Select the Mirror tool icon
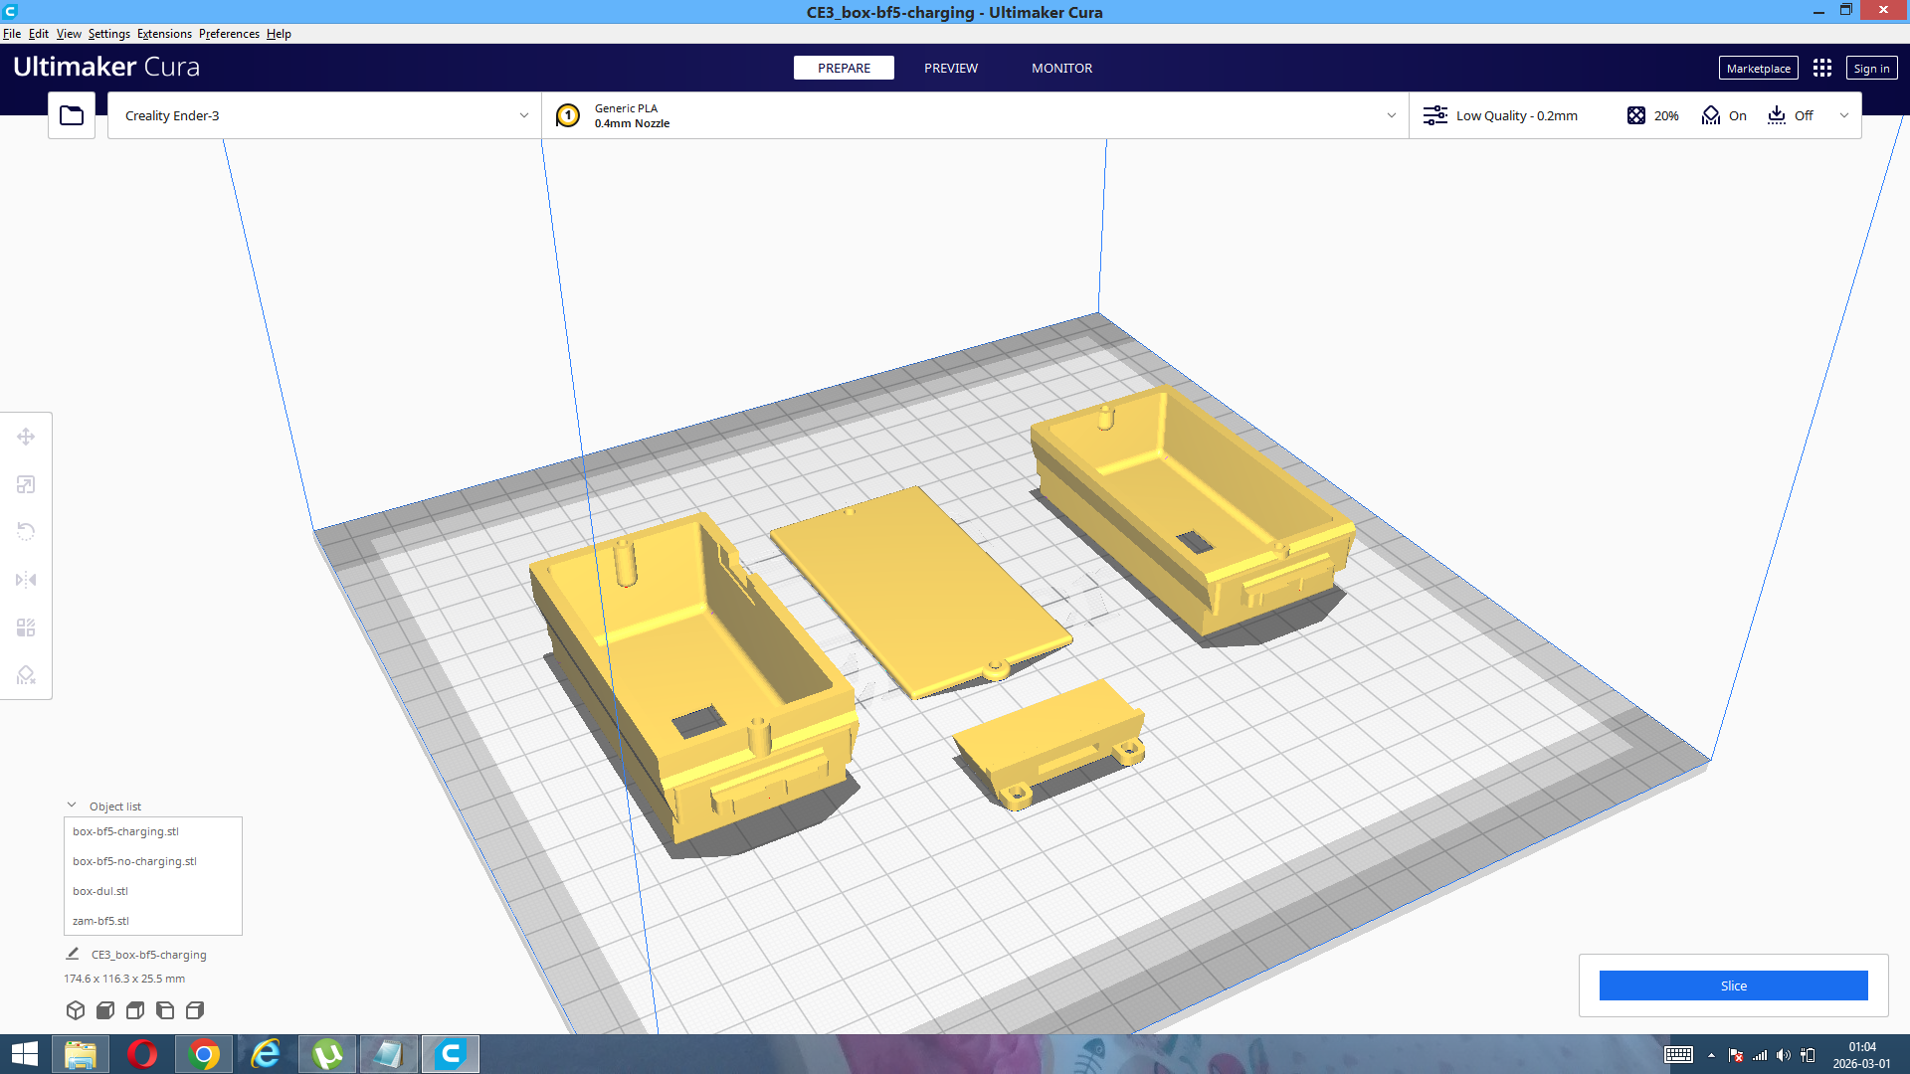Screen dimensions: 1910x1074 (26, 580)
